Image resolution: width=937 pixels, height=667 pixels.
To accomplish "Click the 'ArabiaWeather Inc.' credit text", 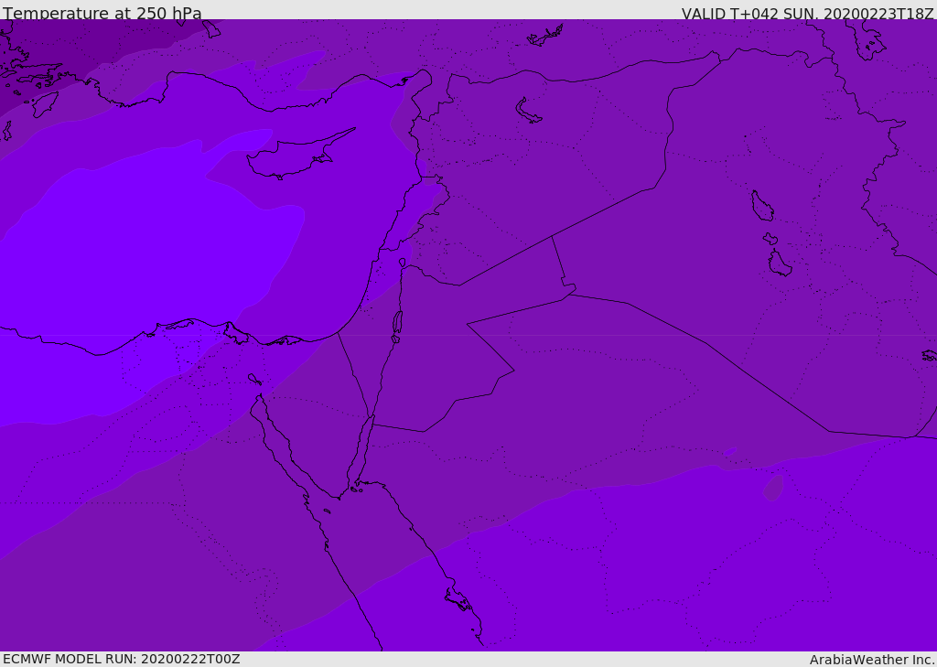I will 872,660.
